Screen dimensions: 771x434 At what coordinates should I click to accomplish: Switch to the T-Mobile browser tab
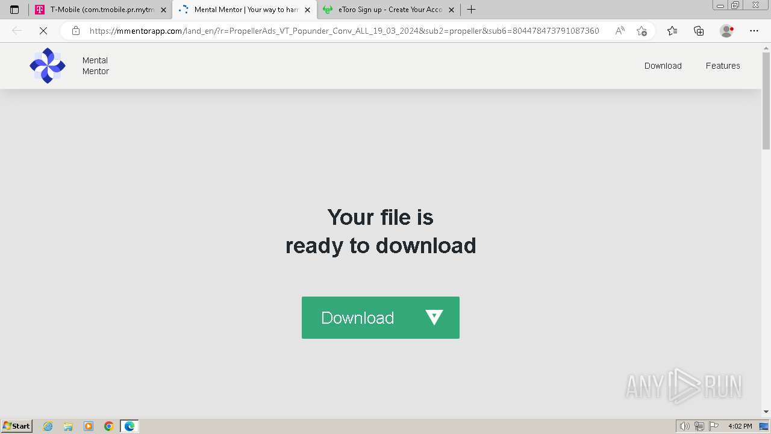[101, 10]
